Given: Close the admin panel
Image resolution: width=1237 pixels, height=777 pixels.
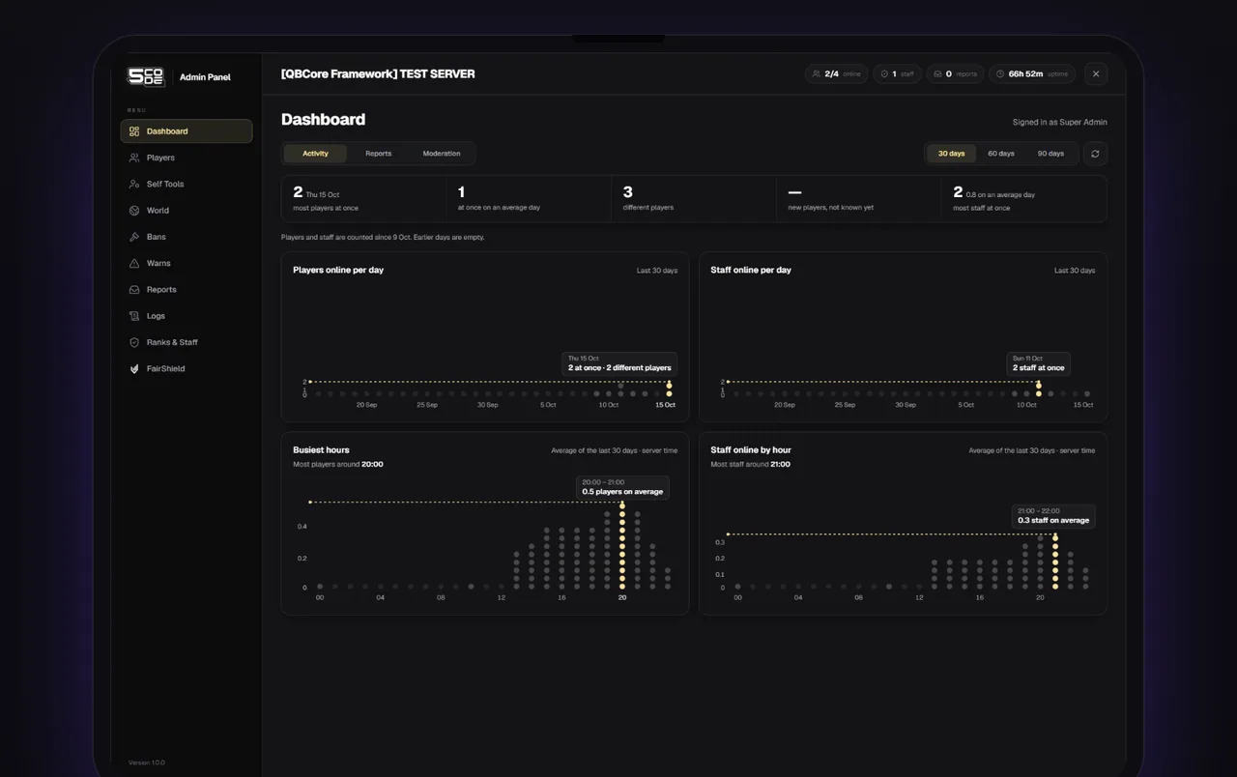Looking at the screenshot, I should (x=1095, y=73).
